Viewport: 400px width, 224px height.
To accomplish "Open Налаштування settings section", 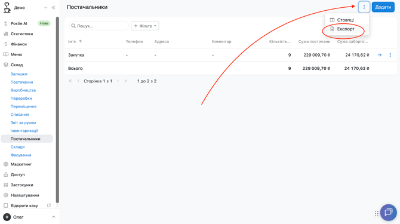I will tap(24, 195).
